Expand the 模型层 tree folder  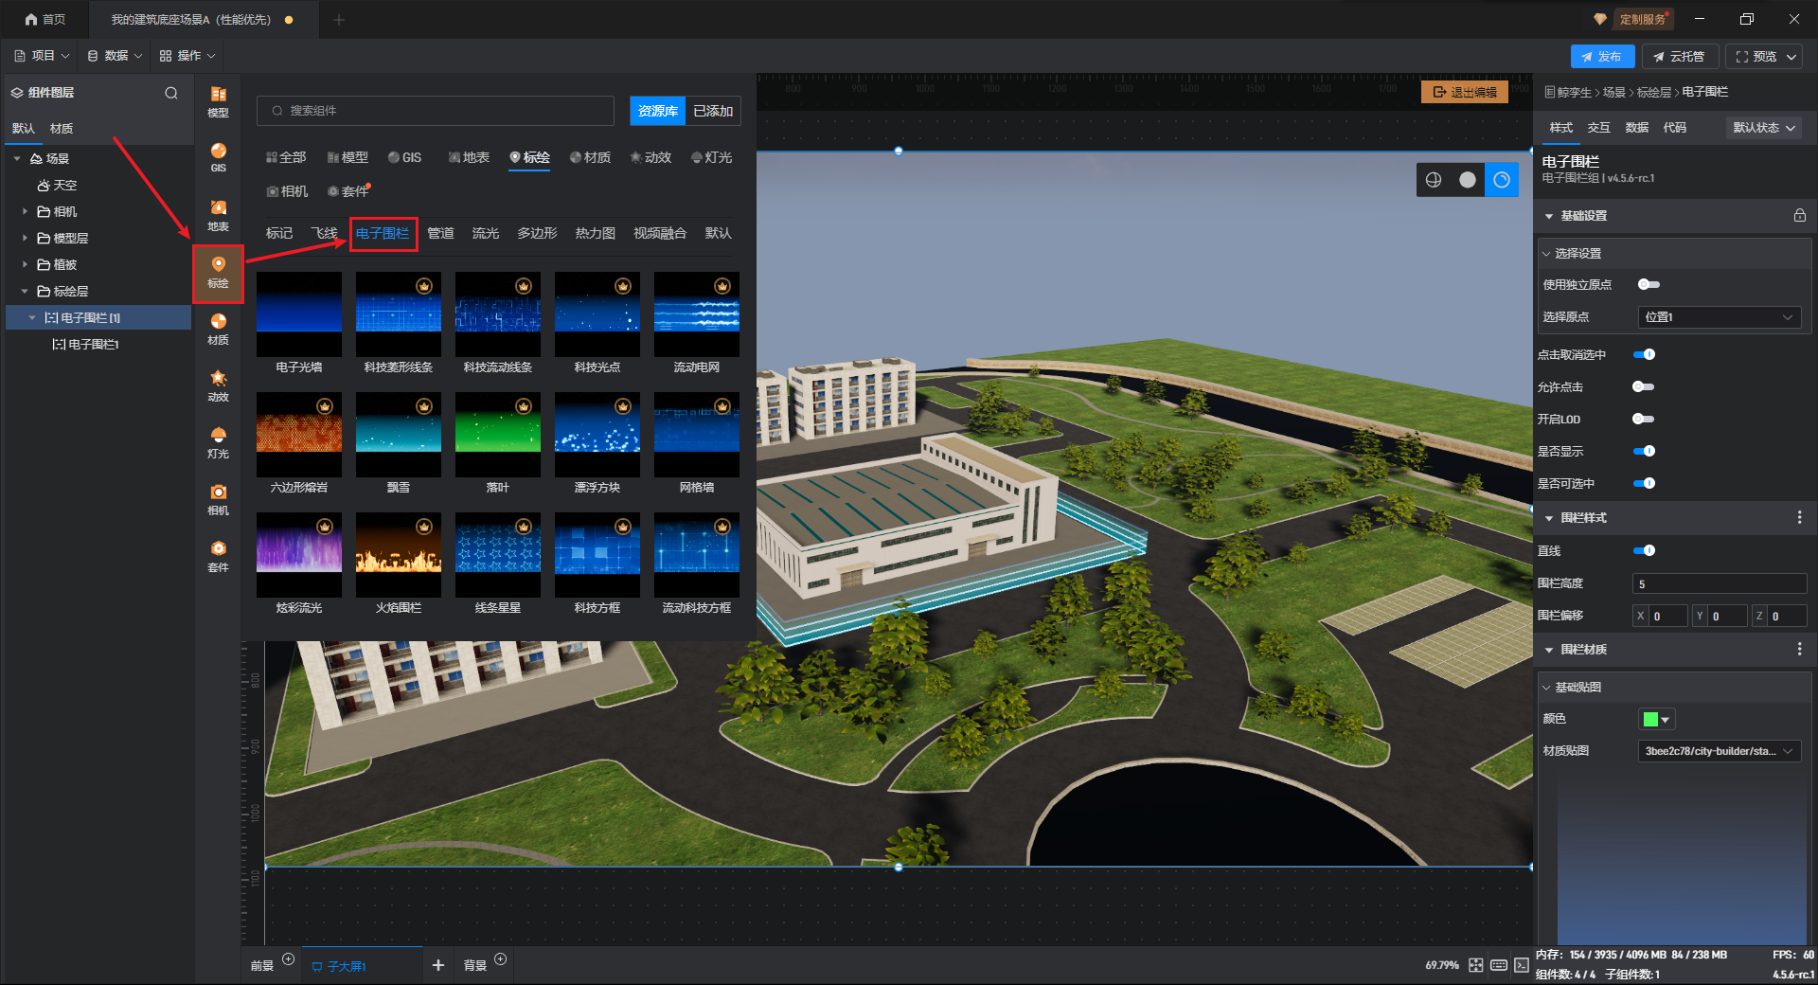click(25, 239)
